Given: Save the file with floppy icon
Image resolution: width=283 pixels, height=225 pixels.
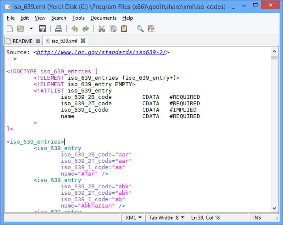Looking at the screenshot, I should [42, 29].
